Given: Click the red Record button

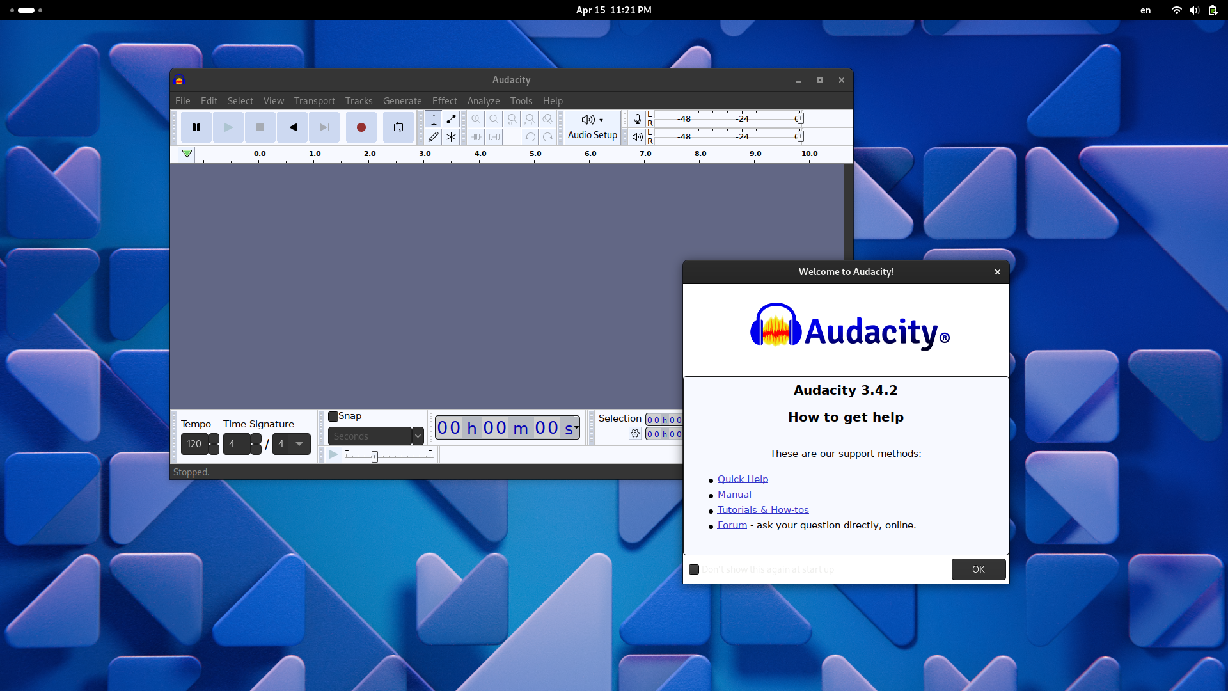Looking at the screenshot, I should (x=361, y=127).
